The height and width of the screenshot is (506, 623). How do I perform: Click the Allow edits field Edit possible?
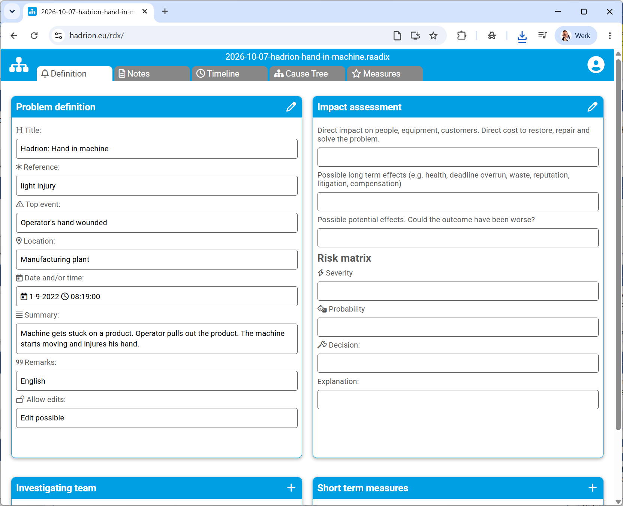coord(157,418)
